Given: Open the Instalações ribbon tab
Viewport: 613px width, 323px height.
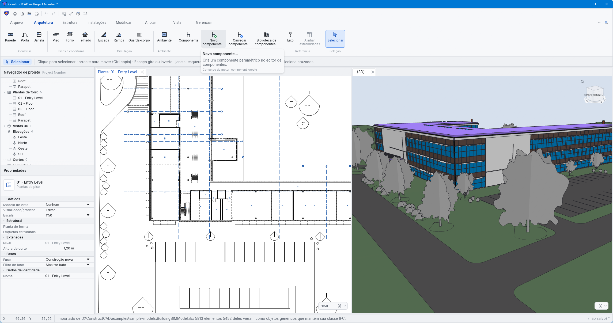Looking at the screenshot, I should tap(97, 22).
